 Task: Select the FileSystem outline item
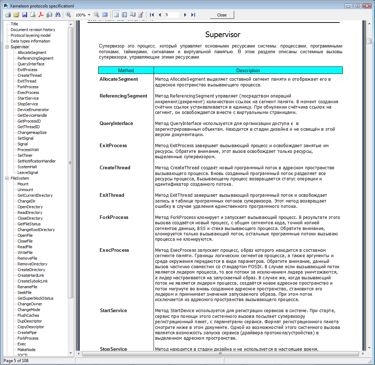pos(20,179)
